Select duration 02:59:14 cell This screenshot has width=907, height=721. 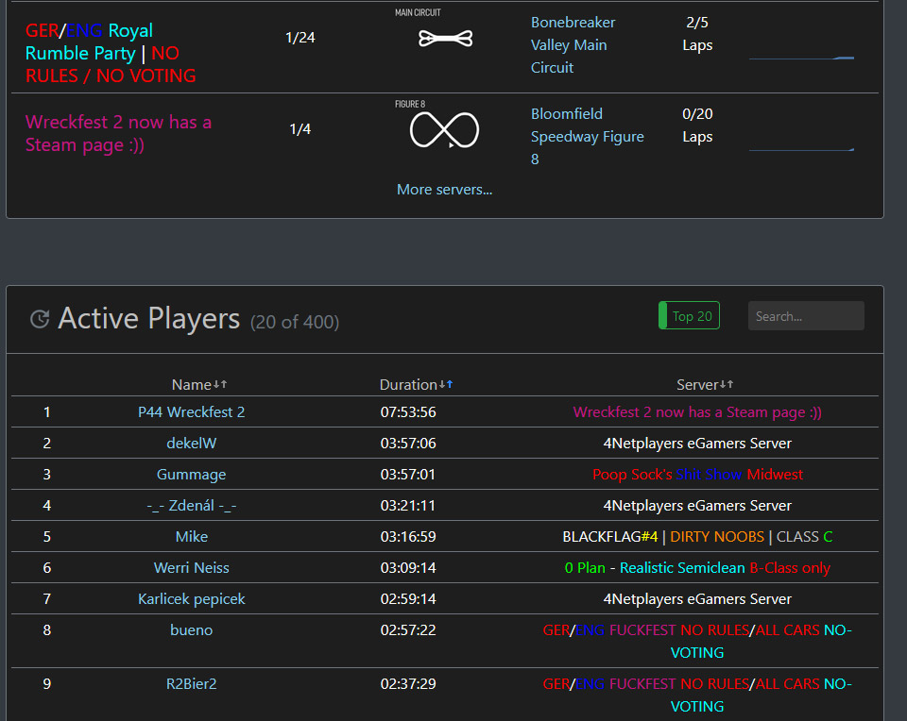[408, 599]
